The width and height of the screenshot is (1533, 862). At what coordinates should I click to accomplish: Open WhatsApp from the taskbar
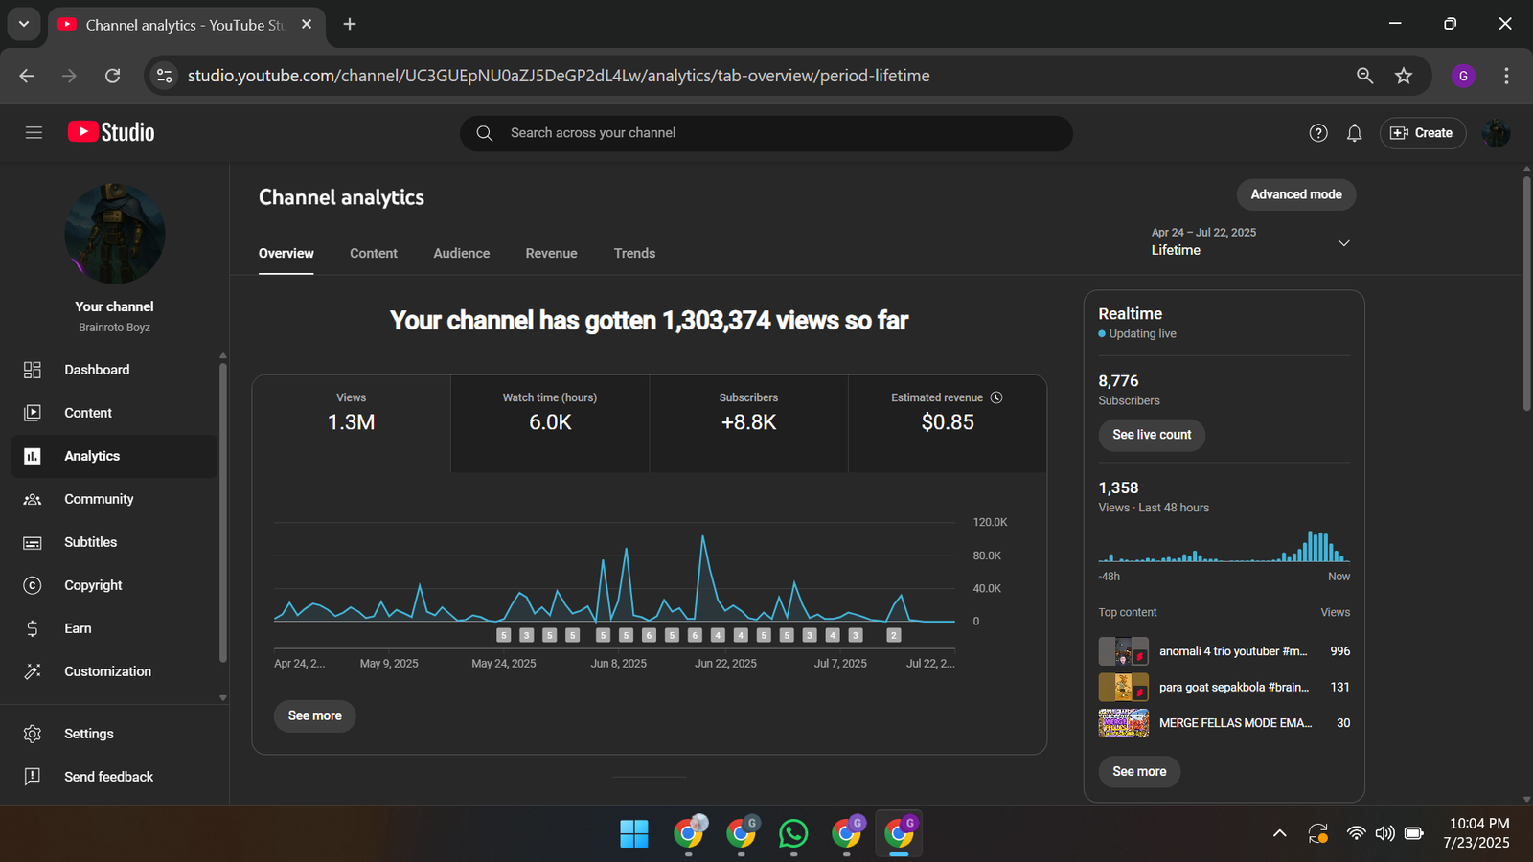tap(793, 833)
